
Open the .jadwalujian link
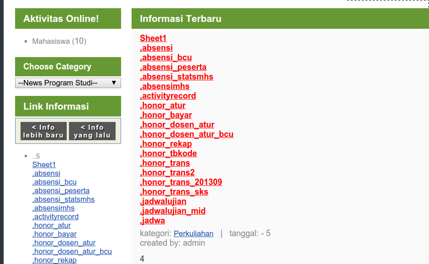[x=163, y=201]
